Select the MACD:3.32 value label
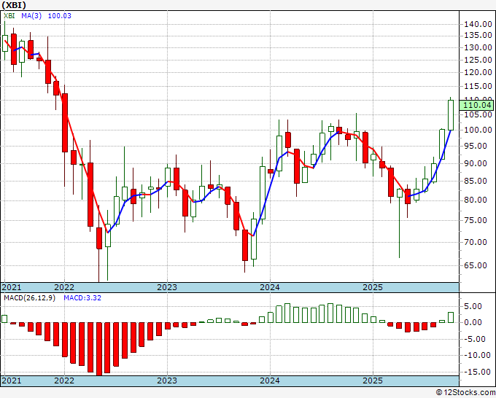 (x=82, y=298)
